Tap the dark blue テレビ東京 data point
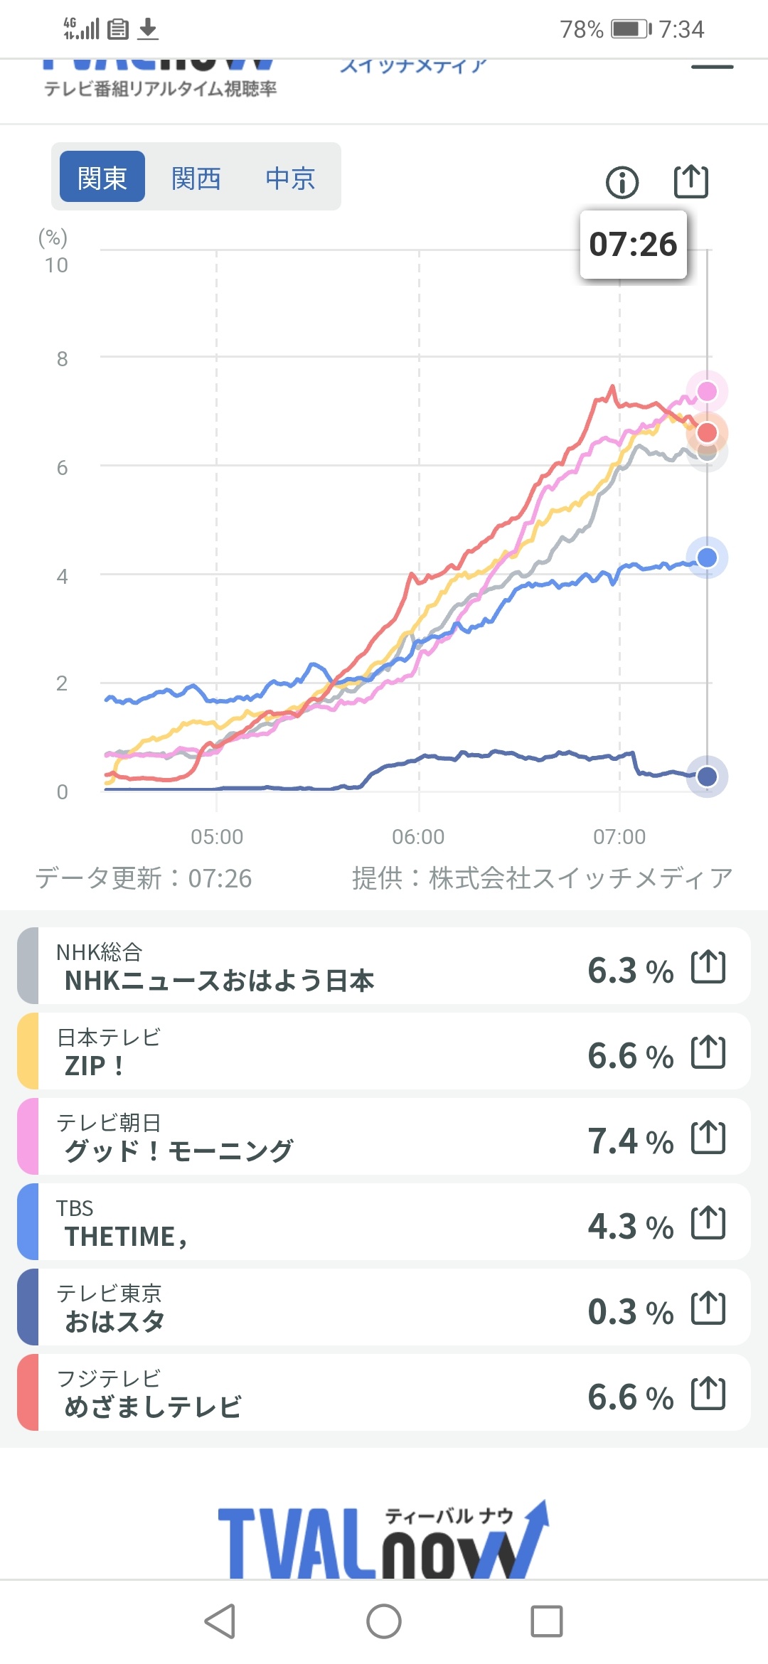Screen dimensions: 768x1664 pos(707,777)
